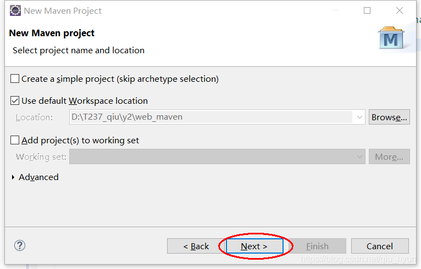Click the Browse... button

pos(389,117)
